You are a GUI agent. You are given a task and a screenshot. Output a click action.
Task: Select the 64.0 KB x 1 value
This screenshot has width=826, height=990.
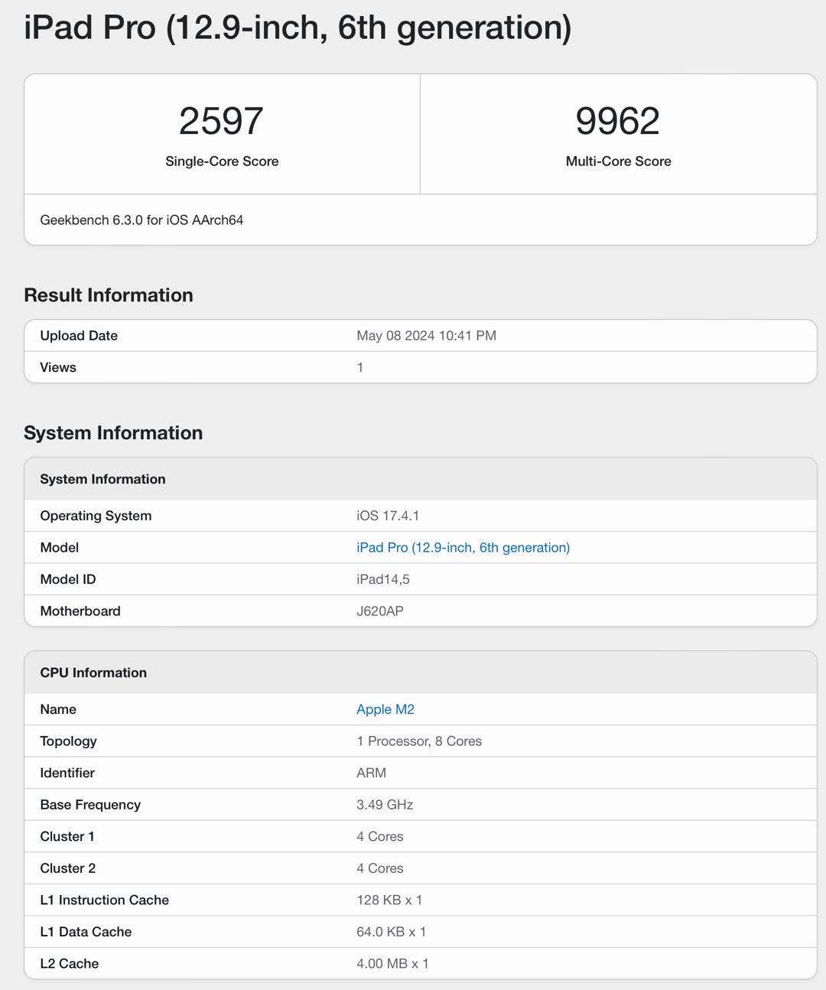(x=391, y=932)
